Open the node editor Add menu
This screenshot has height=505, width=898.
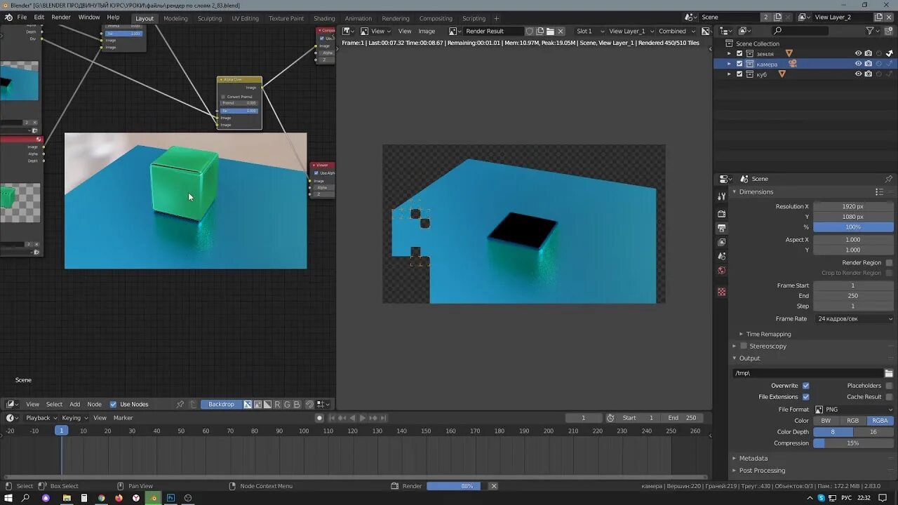coord(74,404)
